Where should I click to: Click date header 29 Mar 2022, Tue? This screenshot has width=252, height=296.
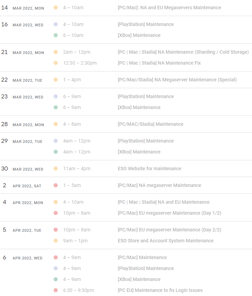(22, 141)
